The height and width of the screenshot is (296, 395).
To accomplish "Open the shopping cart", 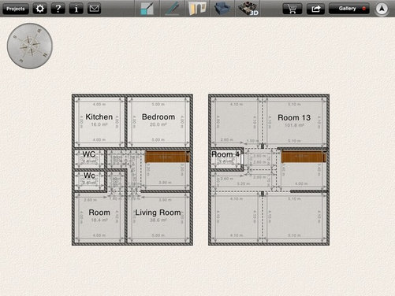I will 292,9.
